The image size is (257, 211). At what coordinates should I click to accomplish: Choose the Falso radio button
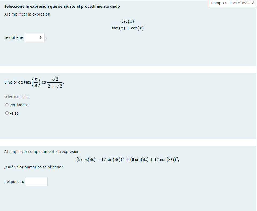7,113
